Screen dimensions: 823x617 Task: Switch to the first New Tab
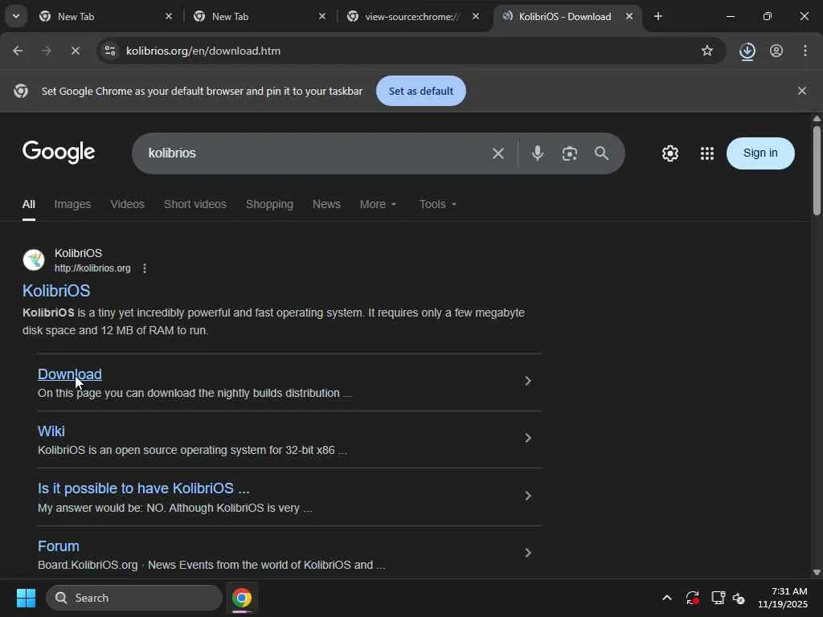click(x=105, y=17)
